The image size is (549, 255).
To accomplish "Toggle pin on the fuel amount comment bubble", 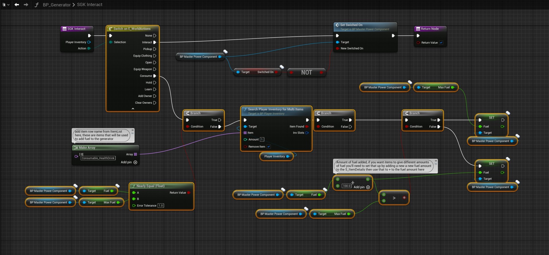I will coord(436,161).
